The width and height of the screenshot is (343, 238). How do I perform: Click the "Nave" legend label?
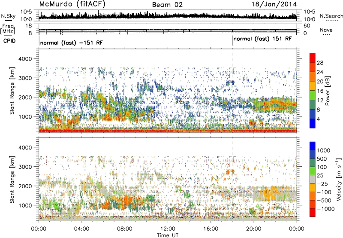(x=326, y=30)
